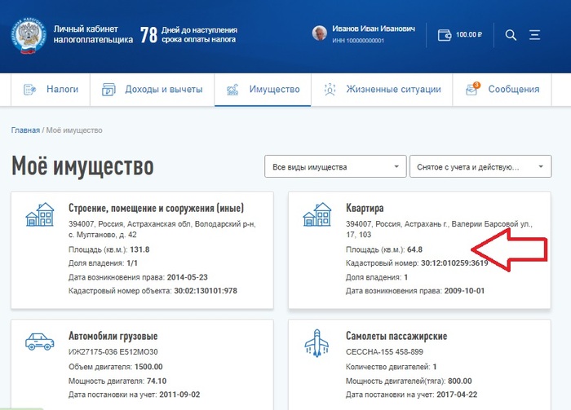Click engine volume 1500.00
The height and width of the screenshot is (410, 571).
[x=148, y=367]
